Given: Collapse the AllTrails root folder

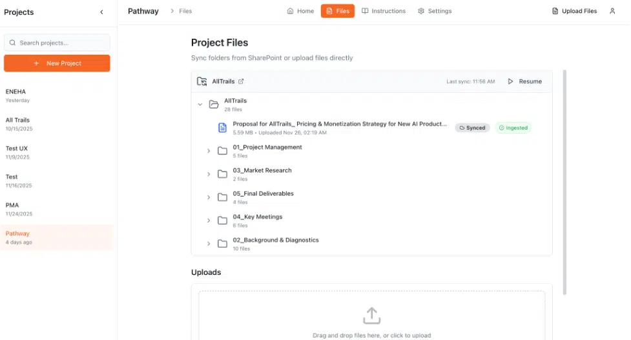Looking at the screenshot, I should [200, 105].
